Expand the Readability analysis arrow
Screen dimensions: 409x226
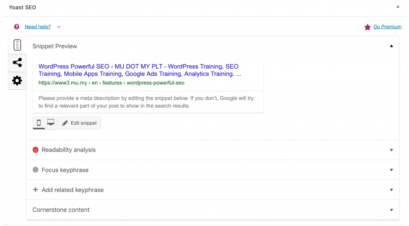pos(391,150)
